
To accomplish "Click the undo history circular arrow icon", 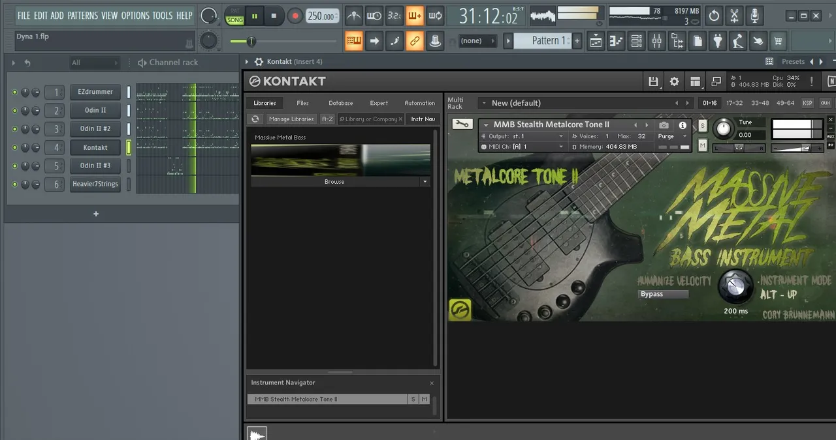I will click(714, 16).
